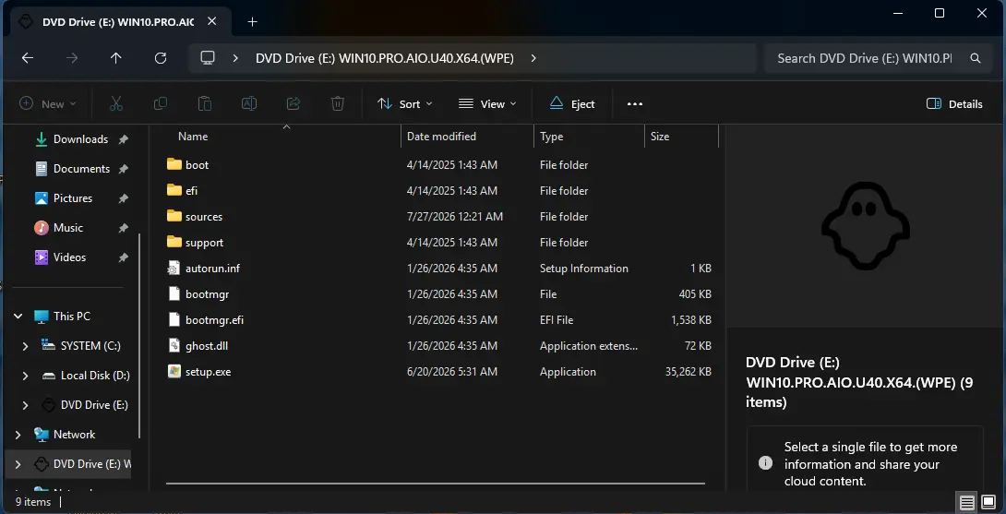1006x514 pixels.
Task: Click the file list horizontal scrollbar
Action: tap(435, 484)
